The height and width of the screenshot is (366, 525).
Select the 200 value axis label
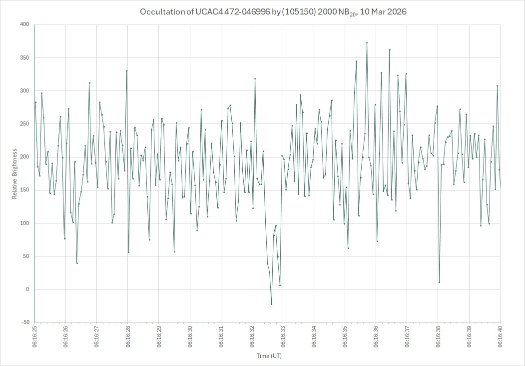(24, 157)
